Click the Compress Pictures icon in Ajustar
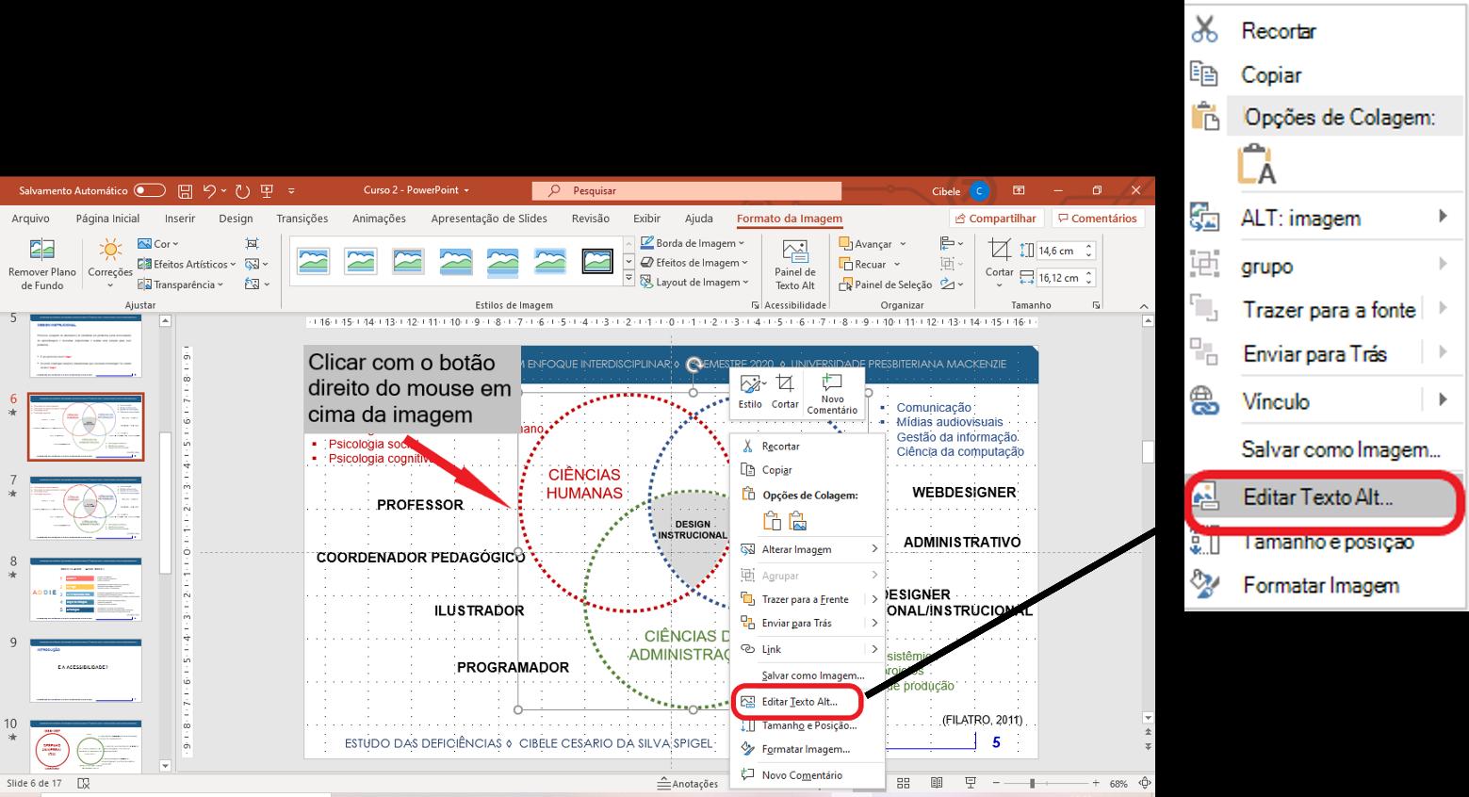1469x797 pixels. tap(252, 244)
